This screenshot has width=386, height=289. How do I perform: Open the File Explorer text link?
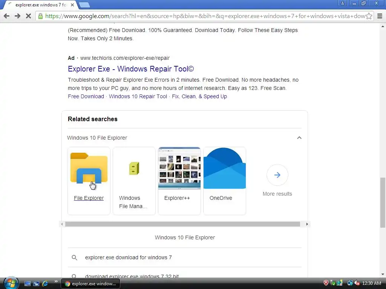click(89, 198)
